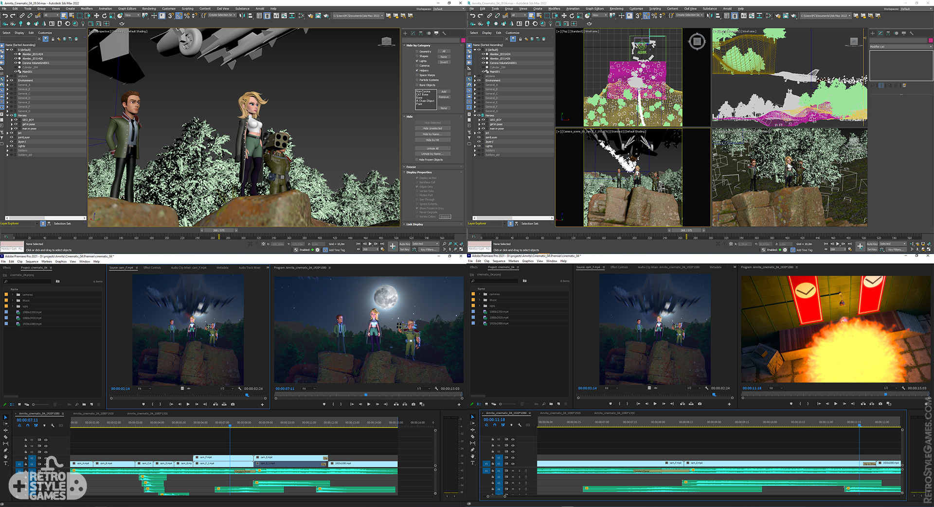Click Export Frame camera in left Premiere Source monitor

point(233,404)
